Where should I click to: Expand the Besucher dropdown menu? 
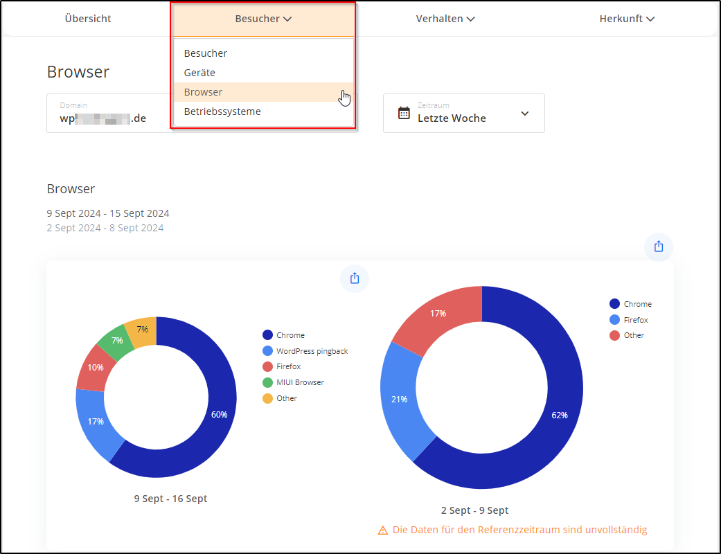[263, 19]
